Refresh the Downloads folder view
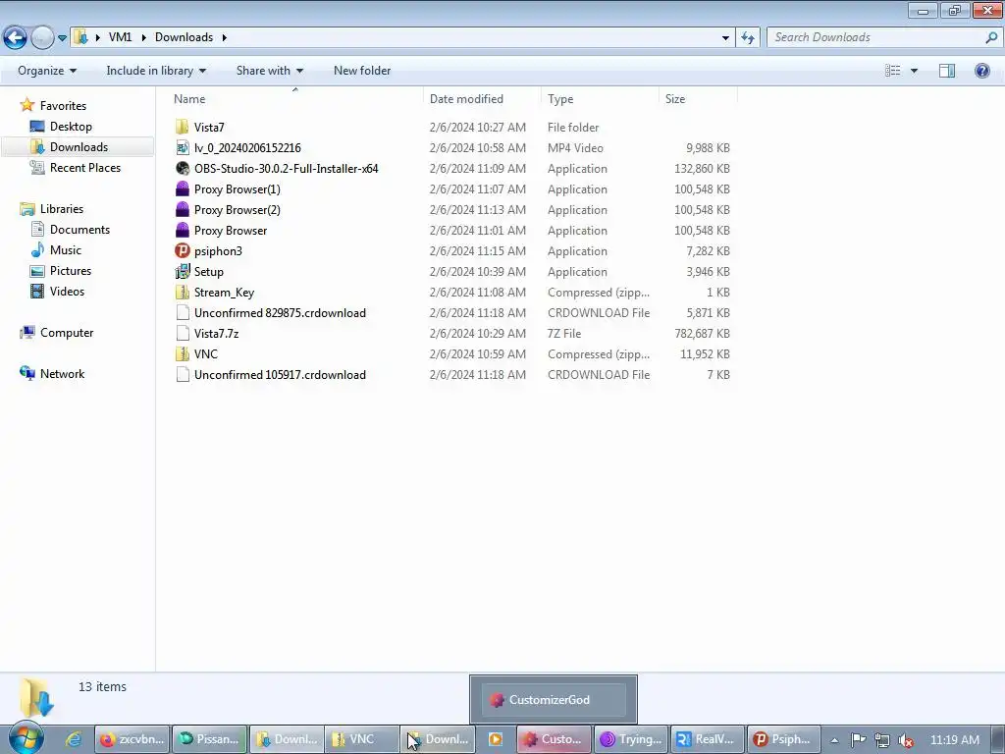The width and height of the screenshot is (1005, 754). click(748, 38)
